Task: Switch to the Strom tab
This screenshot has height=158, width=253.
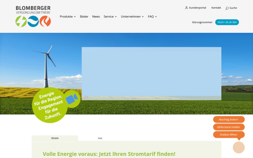Action: pyautogui.click(x=55, y=138)
